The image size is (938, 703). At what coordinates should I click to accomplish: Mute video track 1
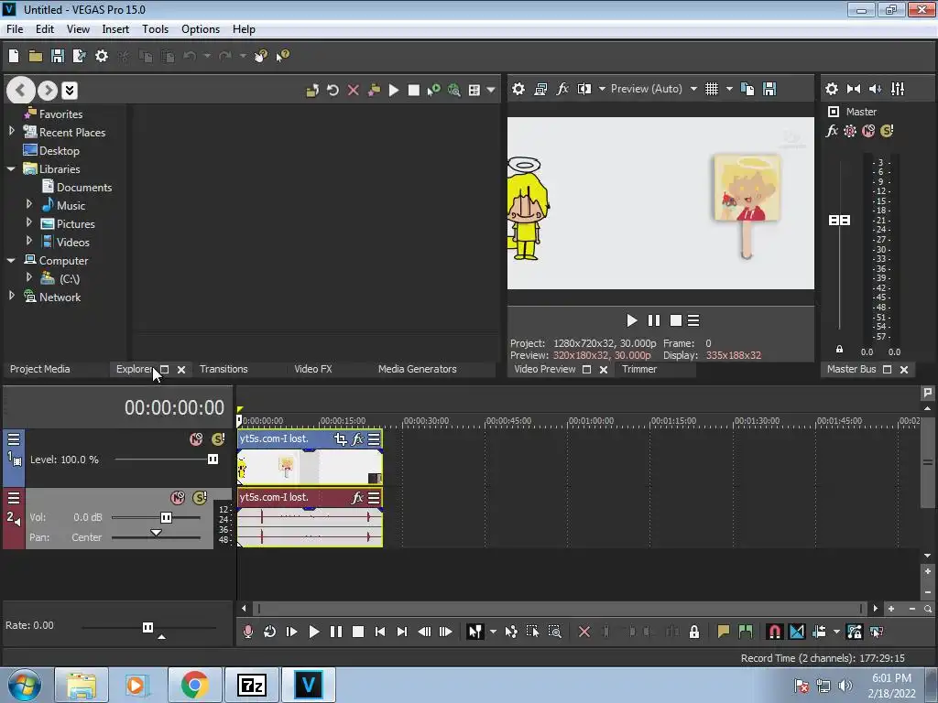[x=196, y=439]
